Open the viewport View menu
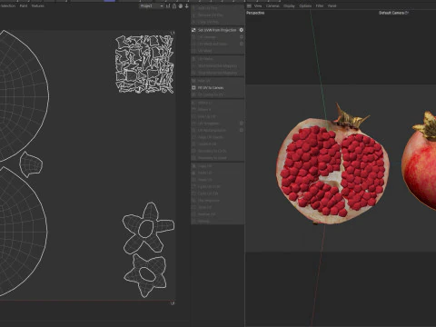This screenshot has height=327, width=436. [258, 5]
